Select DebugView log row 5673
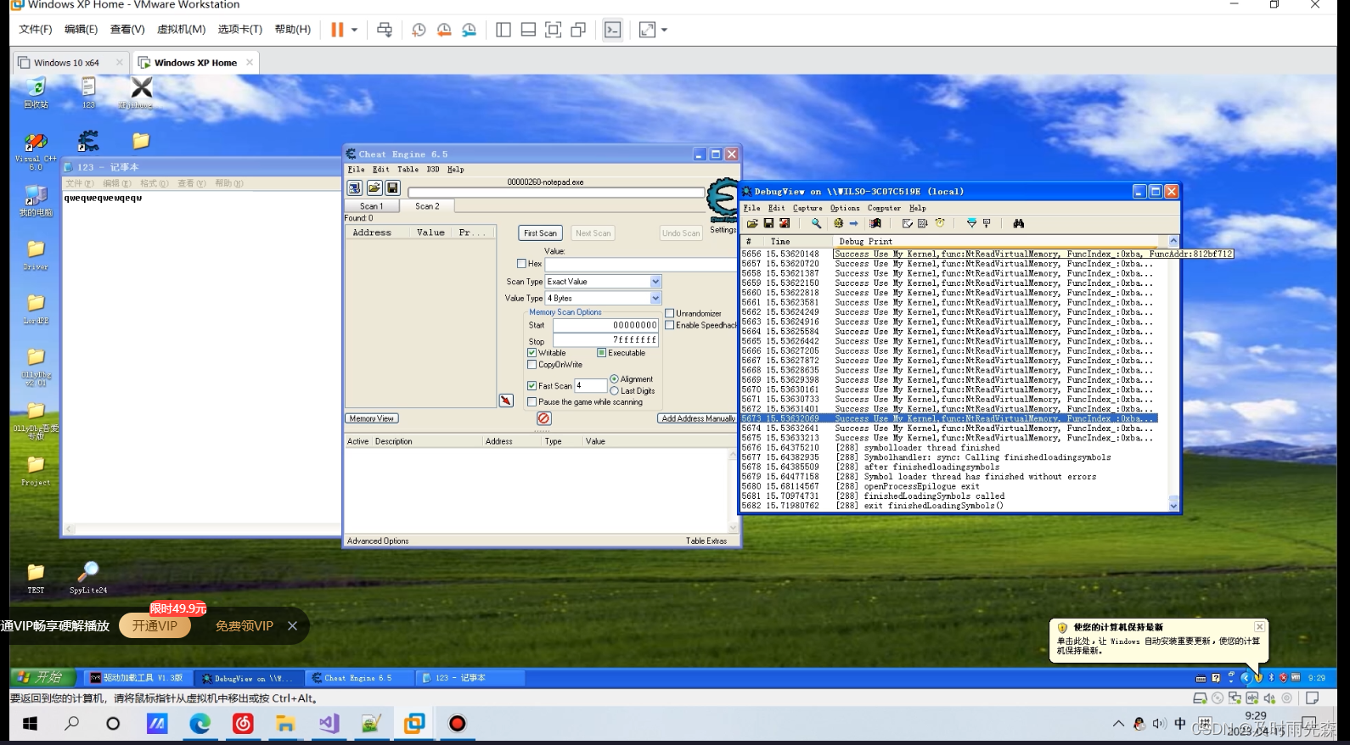The height and width of the screenshot is (745, 1350). tap(949, 418)
